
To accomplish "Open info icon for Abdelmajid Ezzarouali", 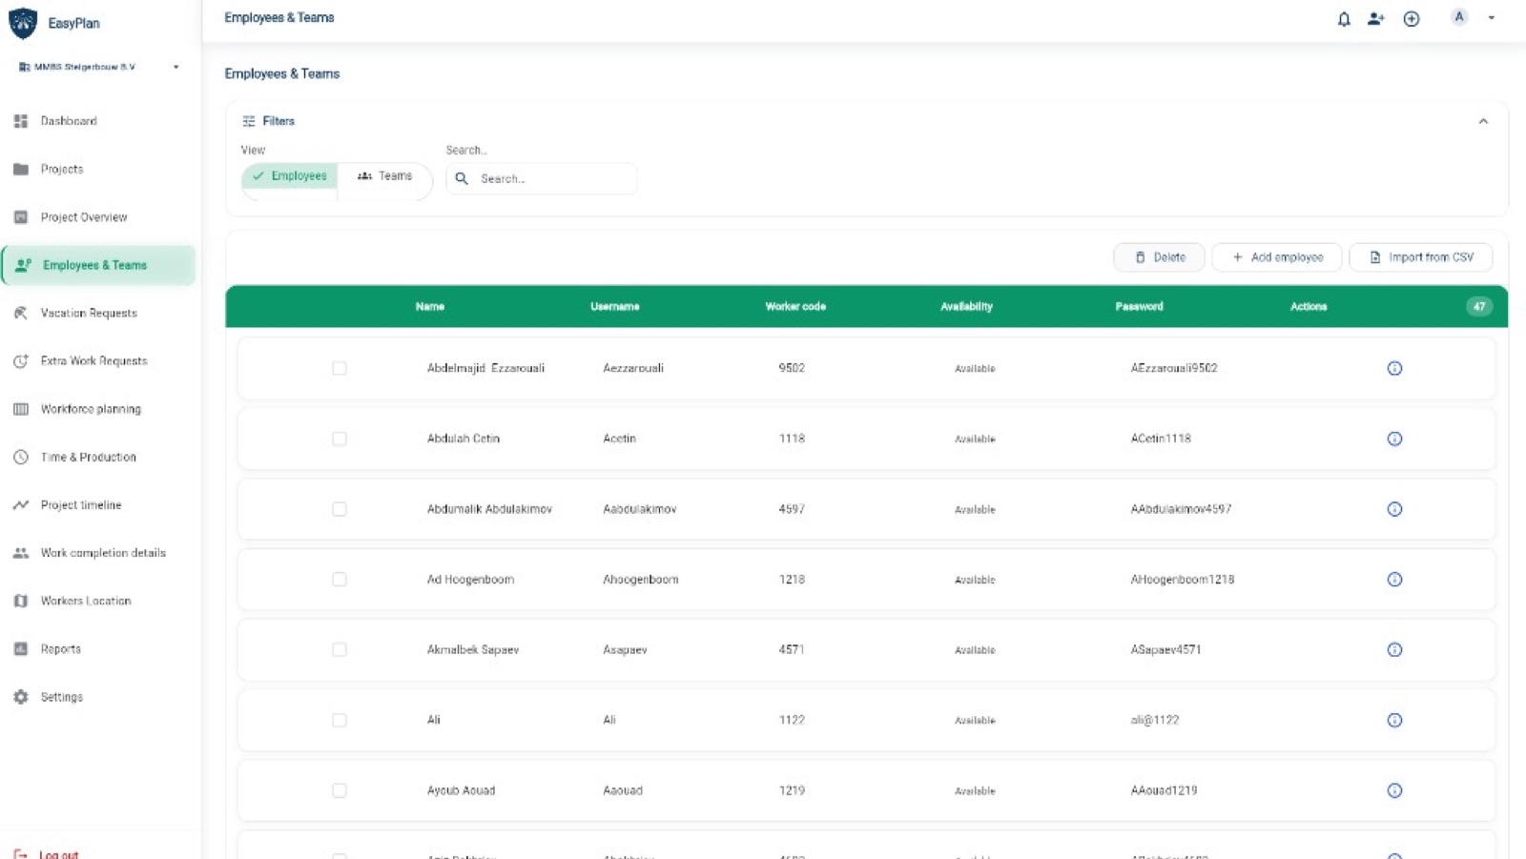I will (1394, 368).
